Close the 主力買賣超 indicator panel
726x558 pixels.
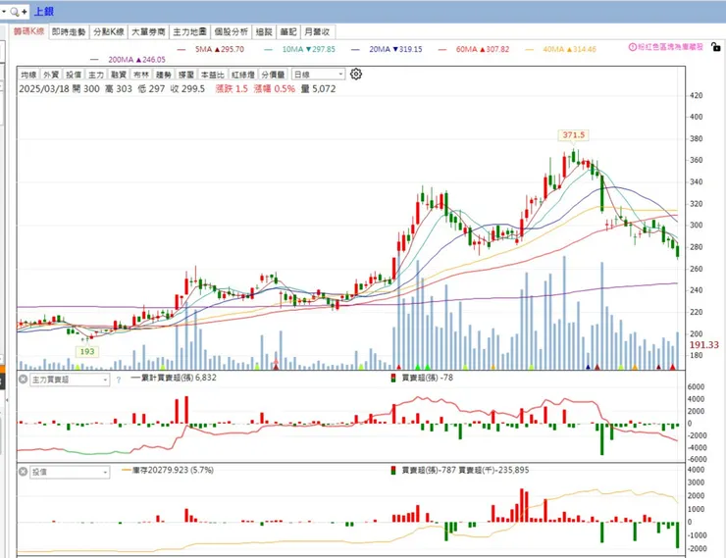click(23, 380)
